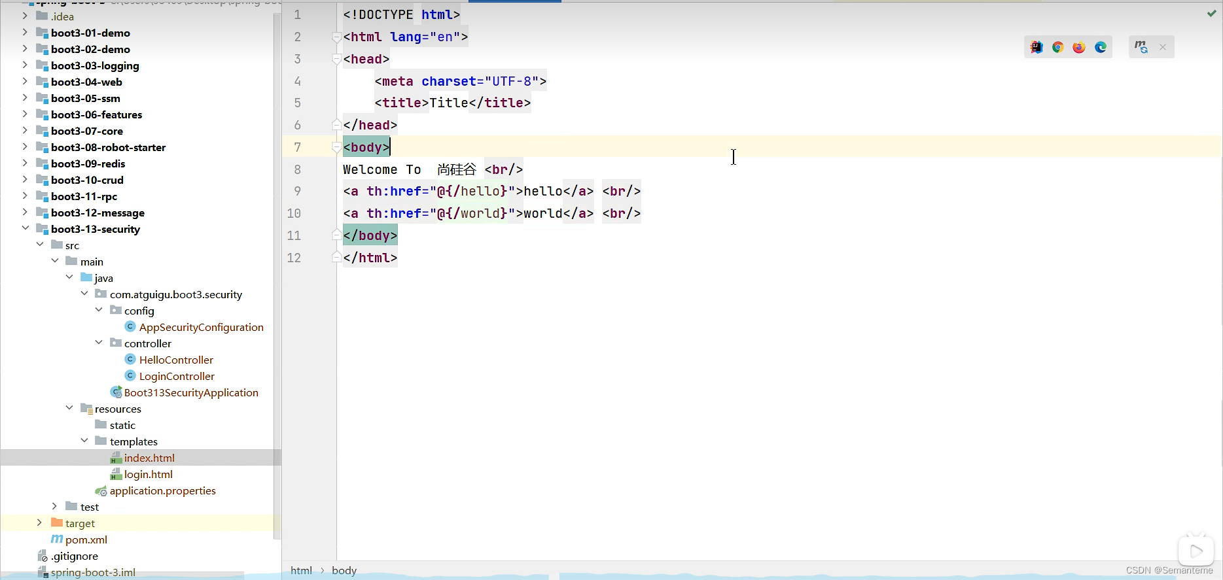The width and height of the screenshot is (1223, 580).
Task: Select login.html in project tree
Action: pos(149,474)
